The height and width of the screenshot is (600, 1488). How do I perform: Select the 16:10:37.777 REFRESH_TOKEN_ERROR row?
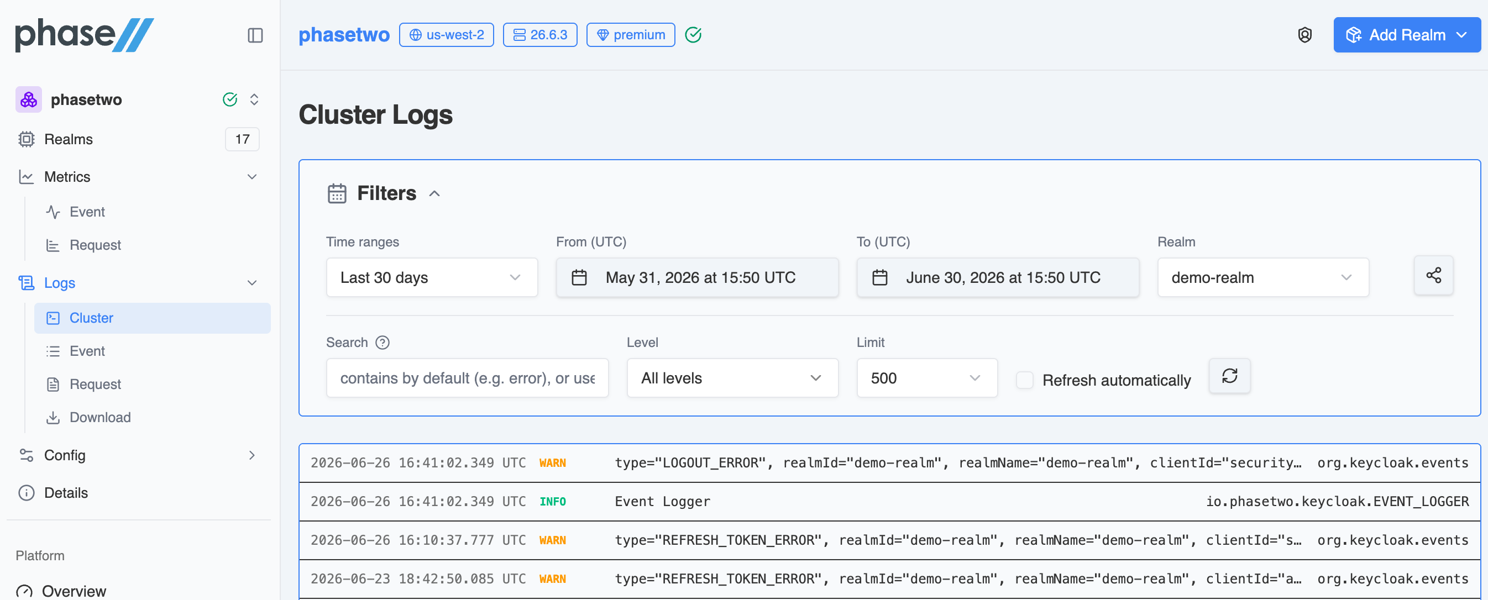click(x=889, y=540)
